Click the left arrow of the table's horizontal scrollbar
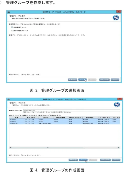The image size is (124, 178). coord(10,147)
